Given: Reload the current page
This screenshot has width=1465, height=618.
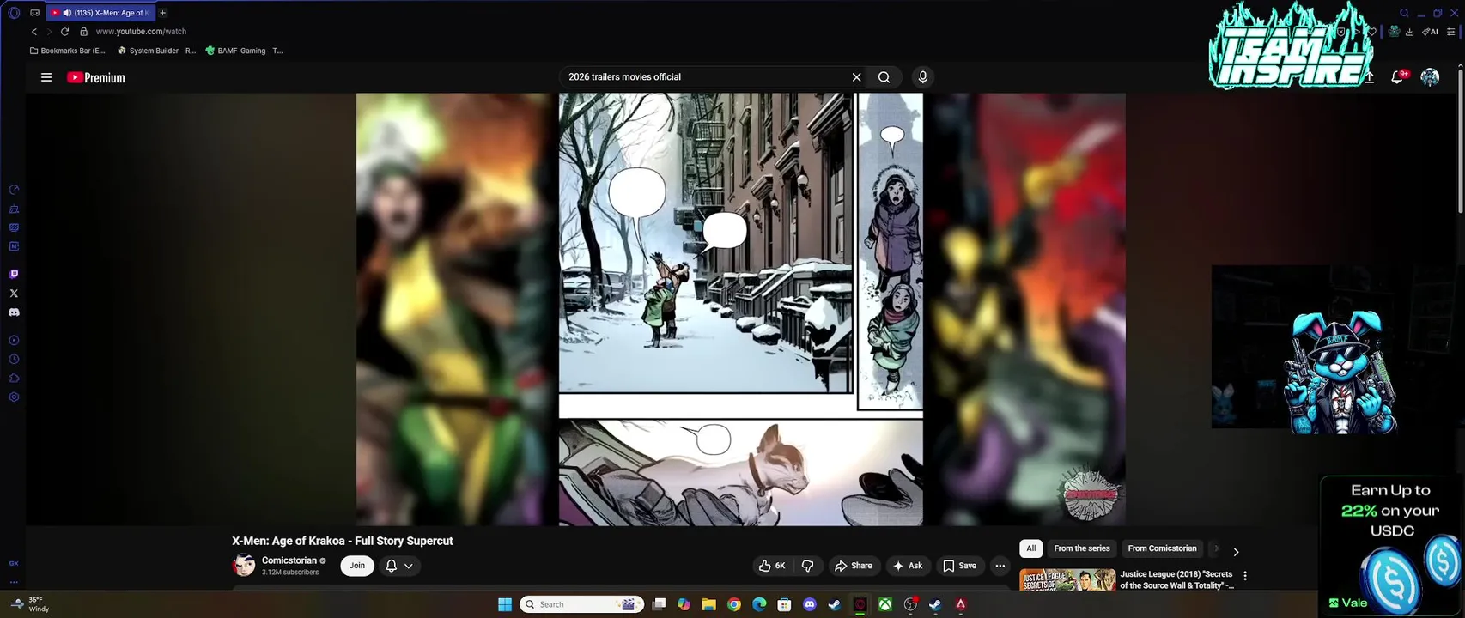Looking at the screenshot, I should [x=64, y=32].
